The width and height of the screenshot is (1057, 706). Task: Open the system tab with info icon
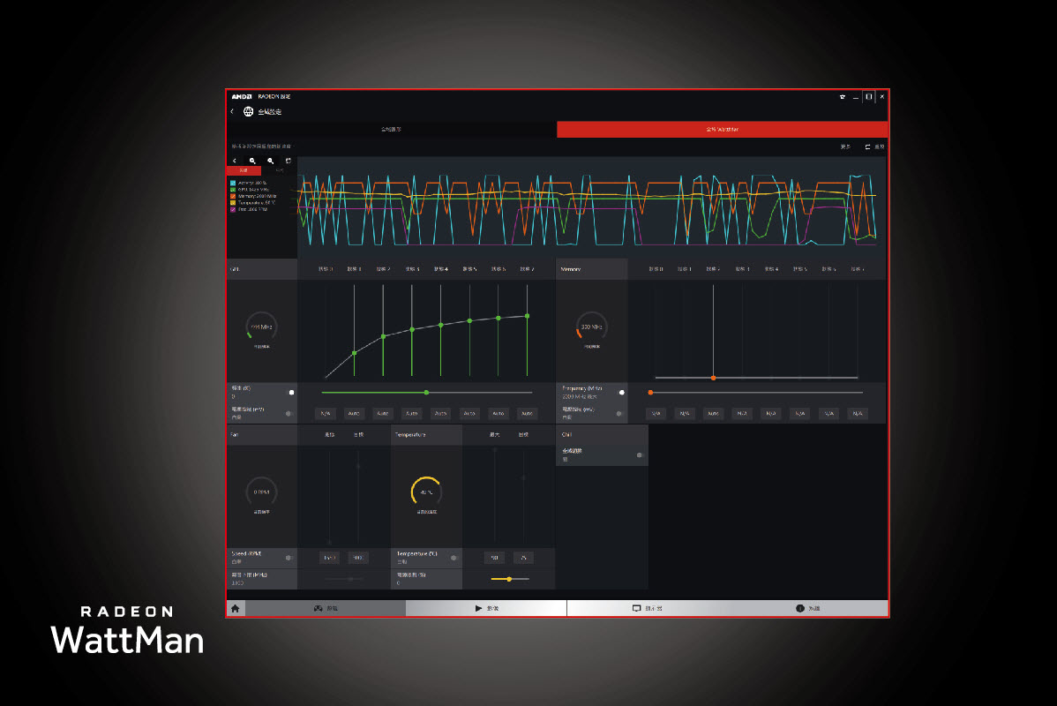(x=807, y=608)
